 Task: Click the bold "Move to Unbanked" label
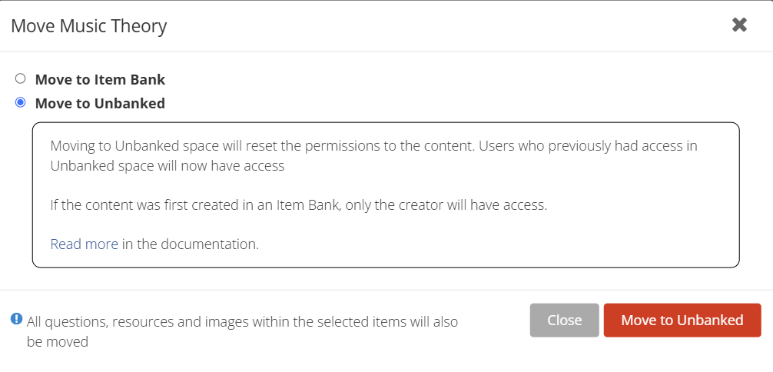[100, 104]
